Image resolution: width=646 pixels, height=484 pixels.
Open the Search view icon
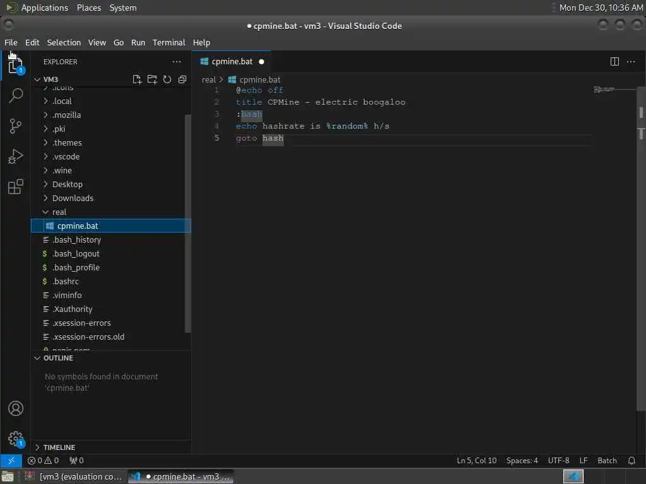point(16,96)
